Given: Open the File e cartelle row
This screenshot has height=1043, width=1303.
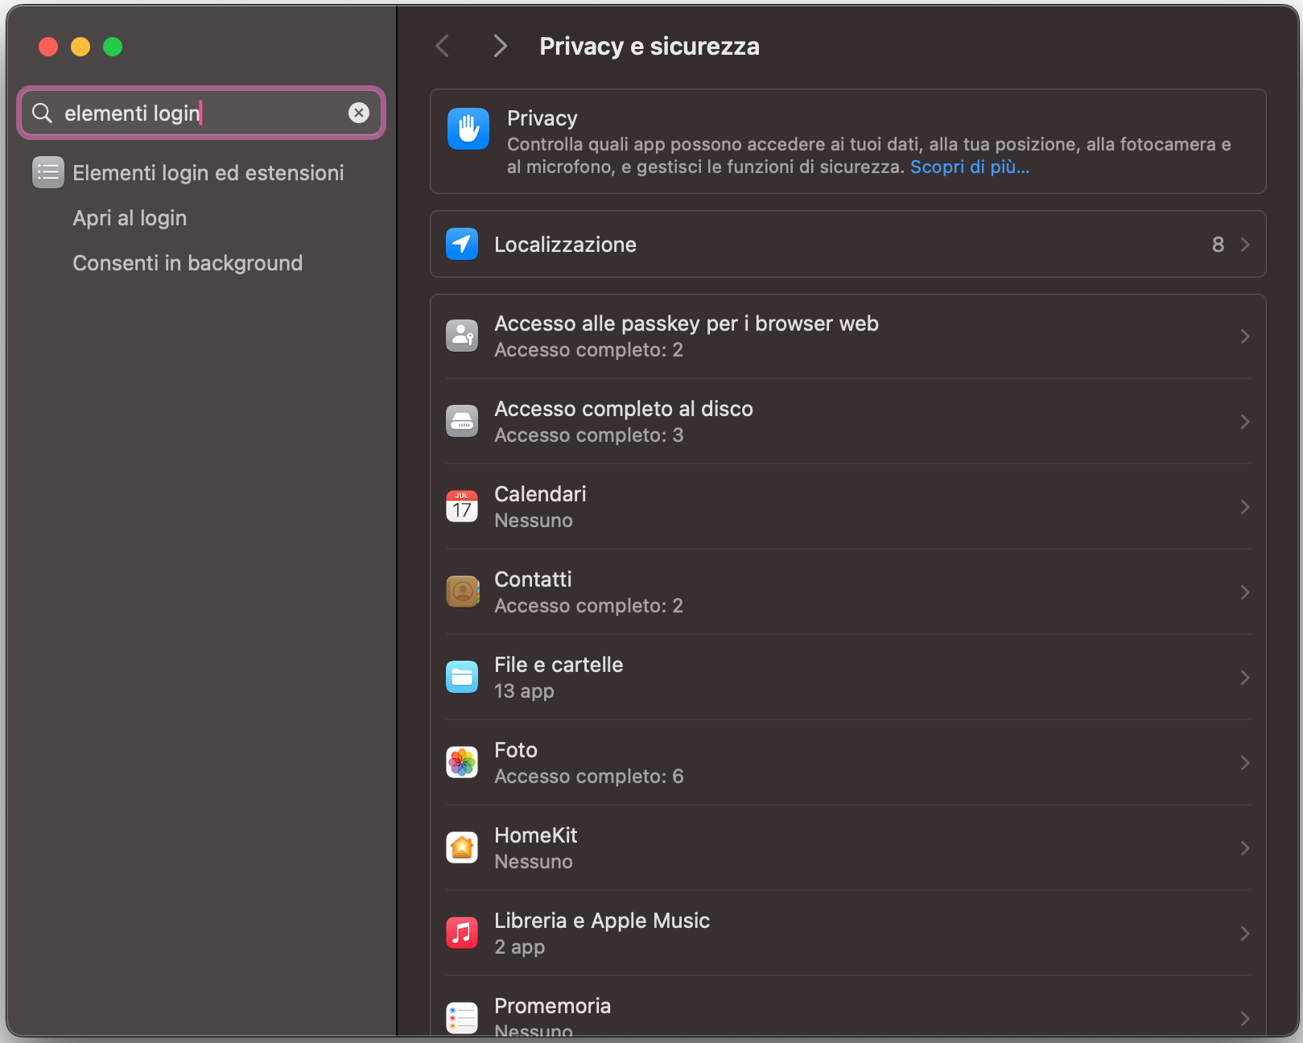Looking at the screenshot, I should (847, 678).
